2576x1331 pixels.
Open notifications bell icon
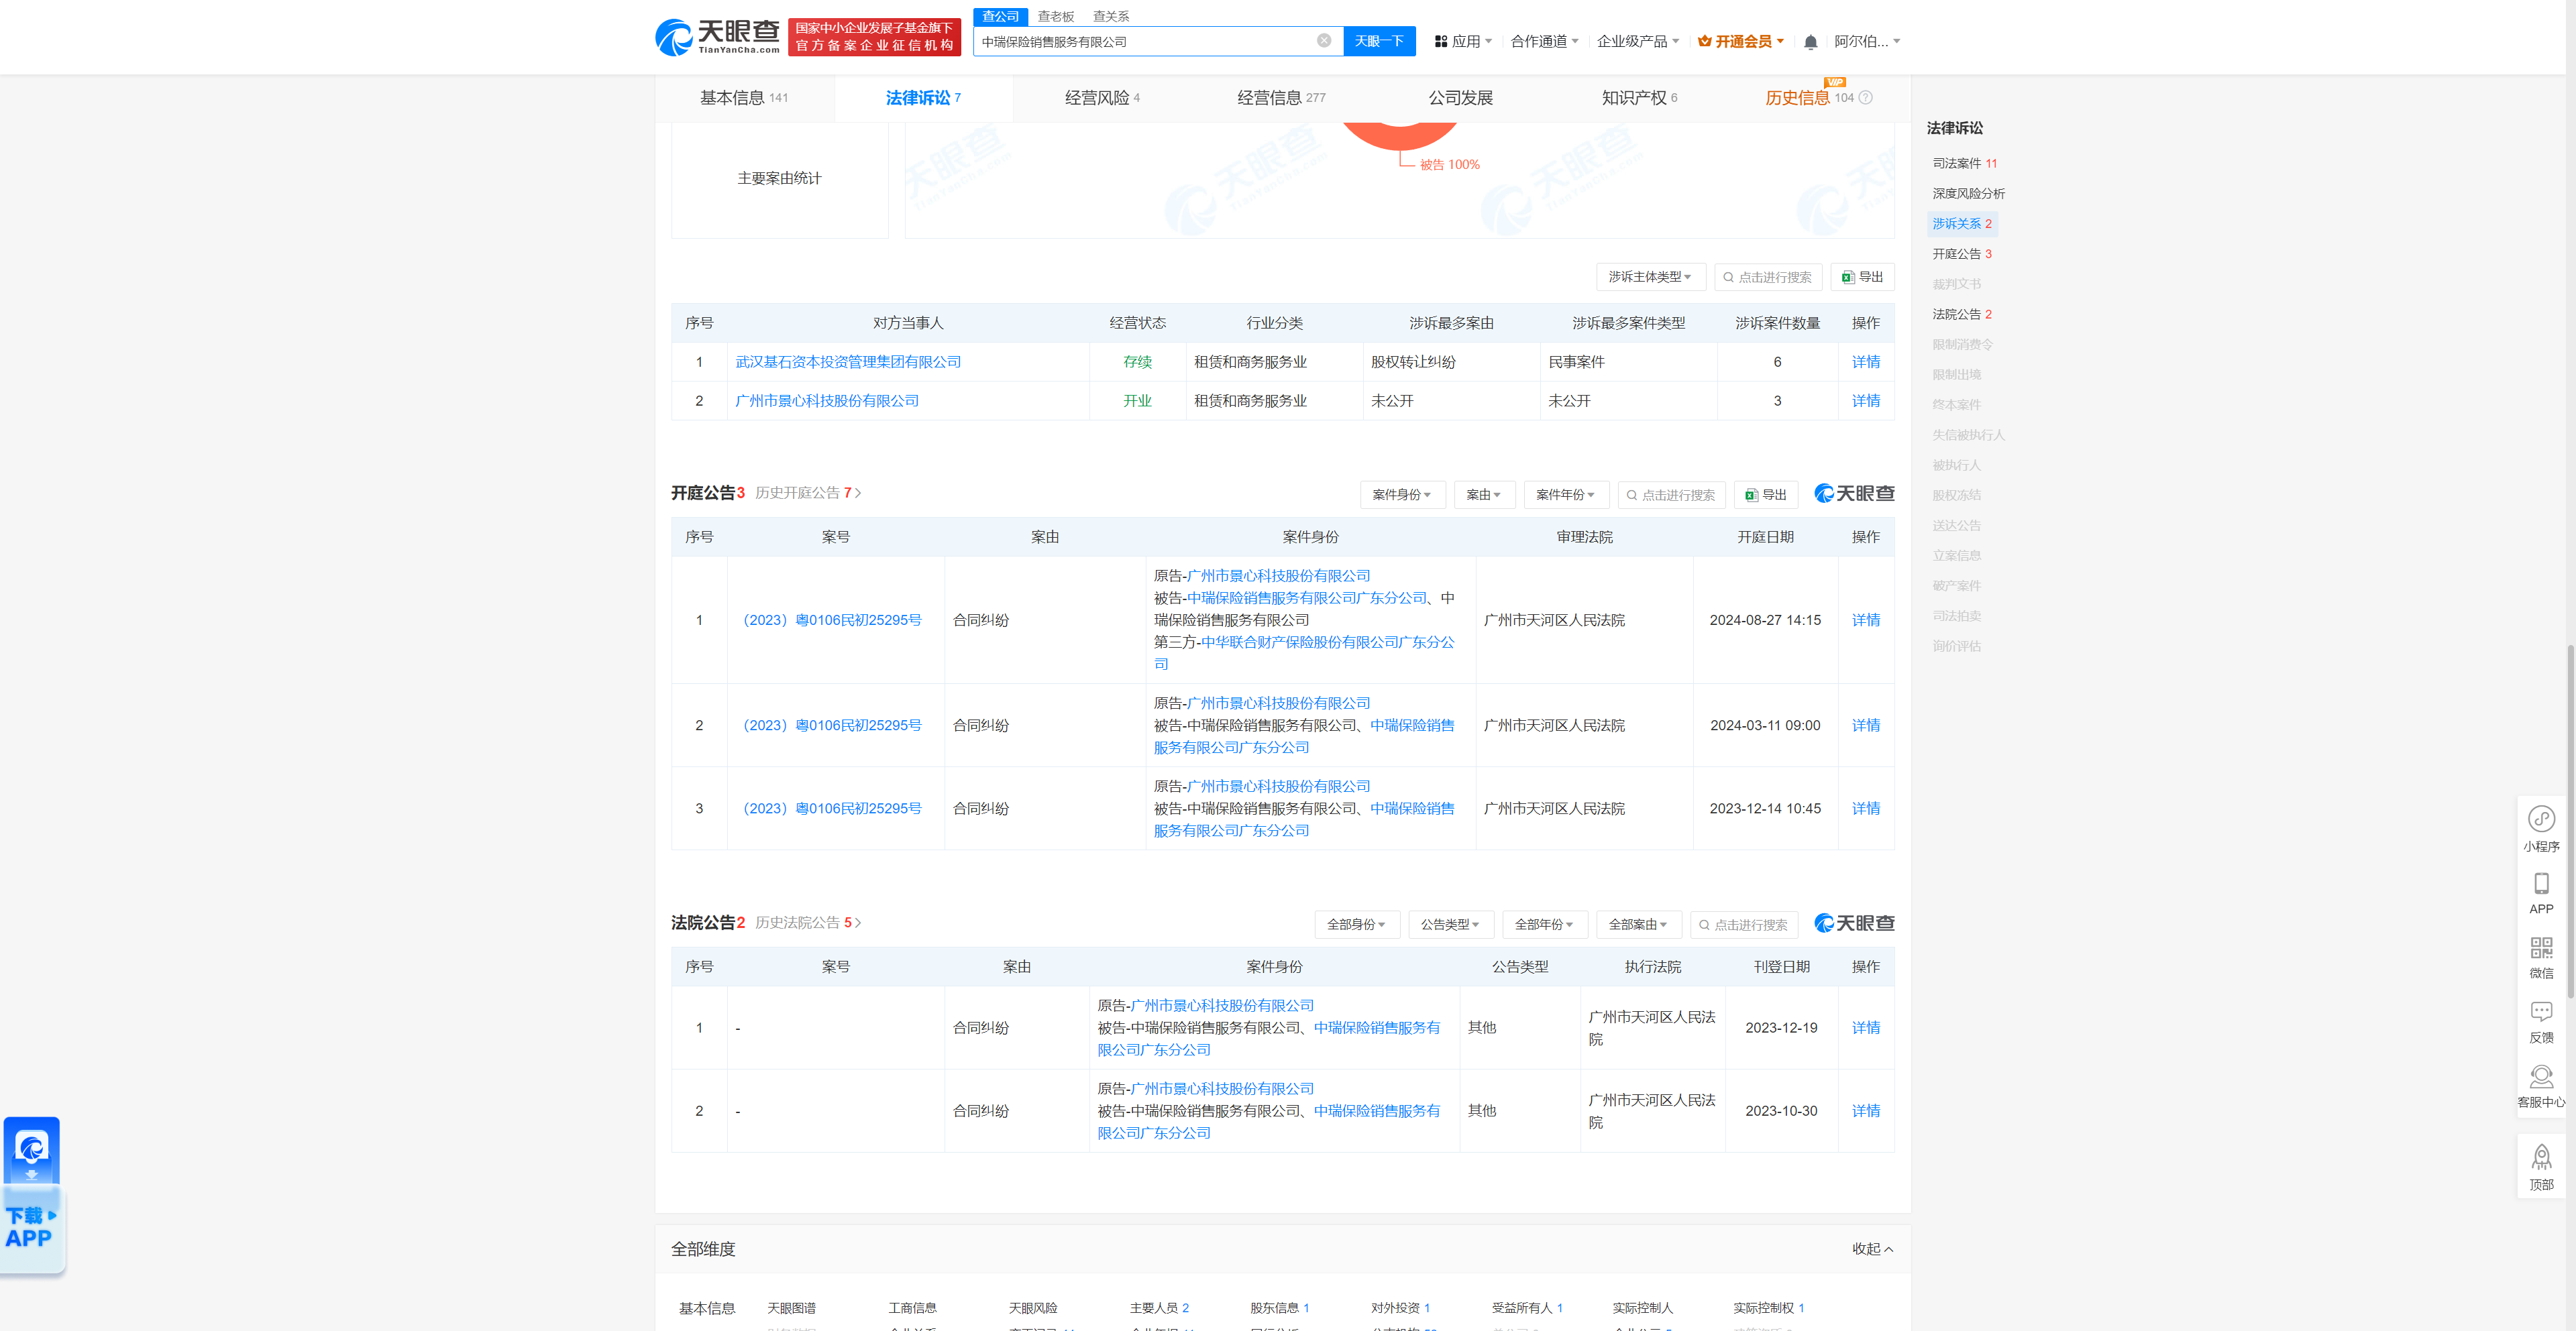[x=1810, y=42]
